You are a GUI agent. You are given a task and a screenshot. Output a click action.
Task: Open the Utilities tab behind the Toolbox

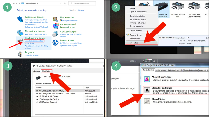click(x=133, y=61)
